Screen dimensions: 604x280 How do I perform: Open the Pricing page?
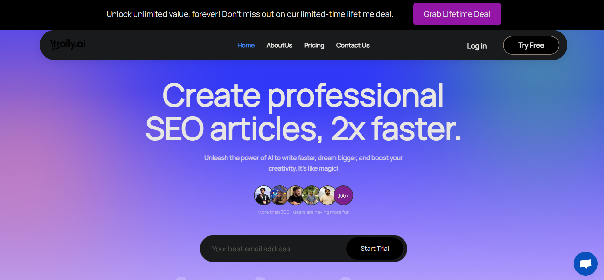click(x=314, y=45)
